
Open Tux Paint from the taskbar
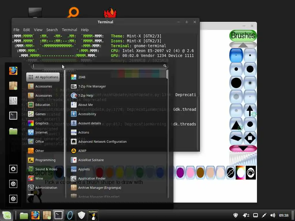(x=93, y=215)
